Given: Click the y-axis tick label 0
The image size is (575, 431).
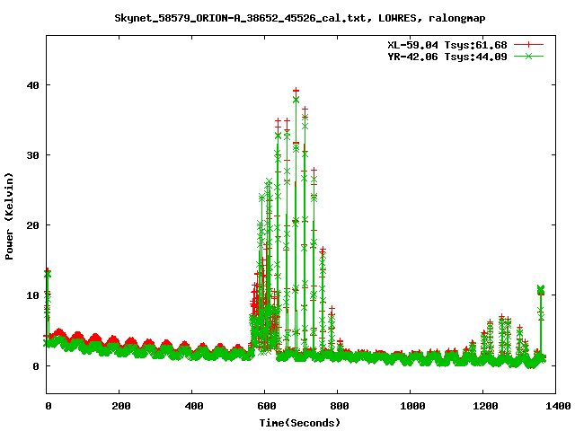Looking at the screenshot, I should click(36, 365).
